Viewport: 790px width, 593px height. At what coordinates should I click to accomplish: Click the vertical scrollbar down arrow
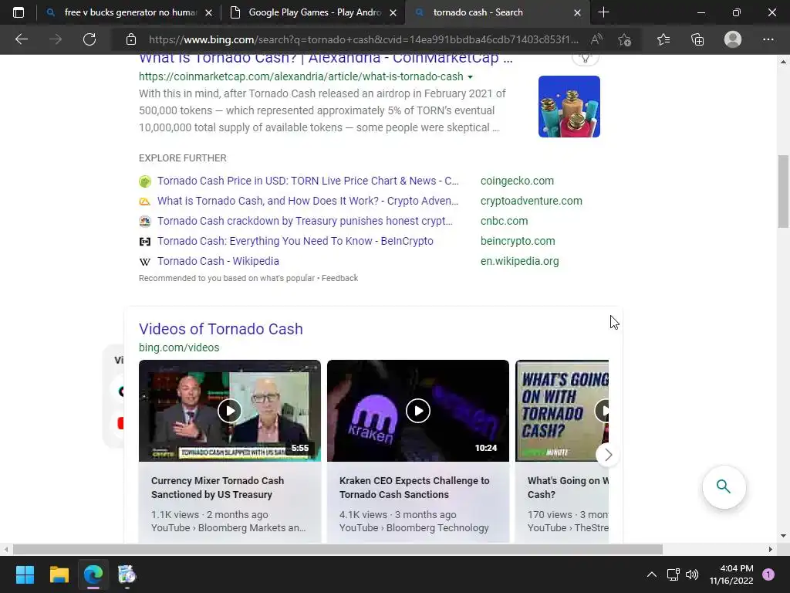783,536
